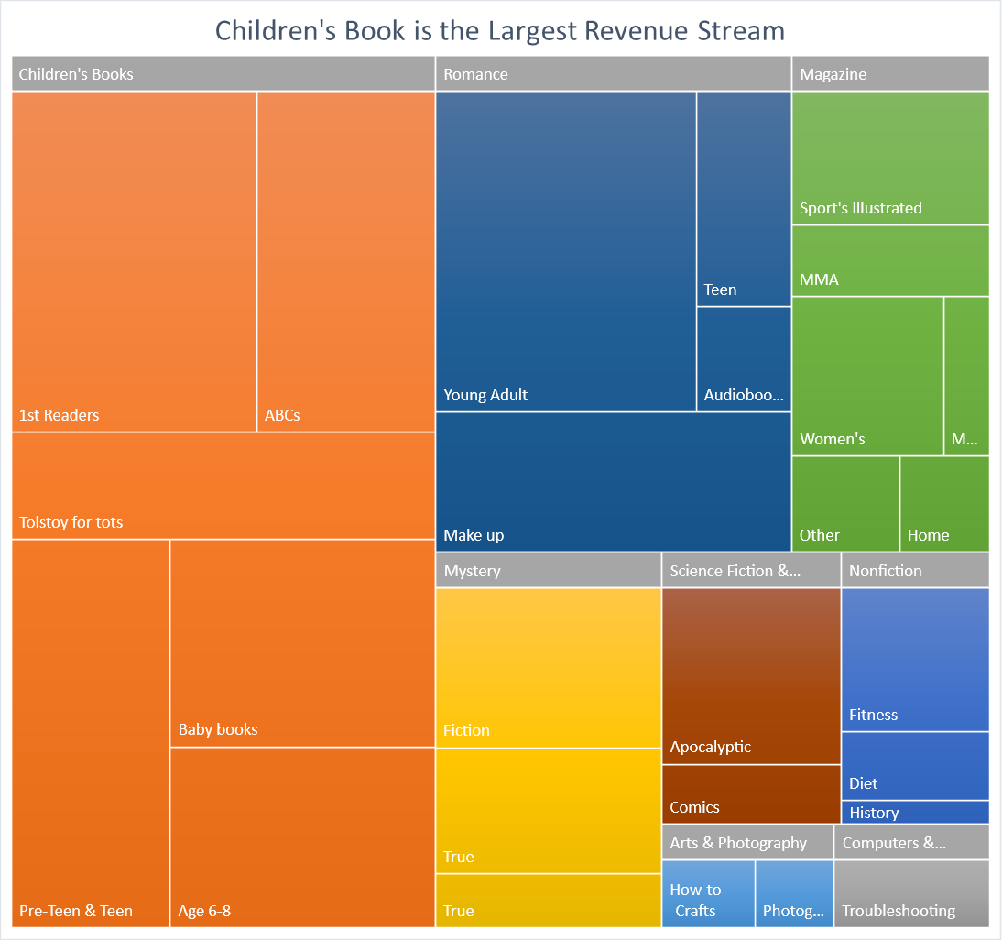Click the Fitness tile
Viewport: 1002px width, 940px height.
(x=914, y=660)
